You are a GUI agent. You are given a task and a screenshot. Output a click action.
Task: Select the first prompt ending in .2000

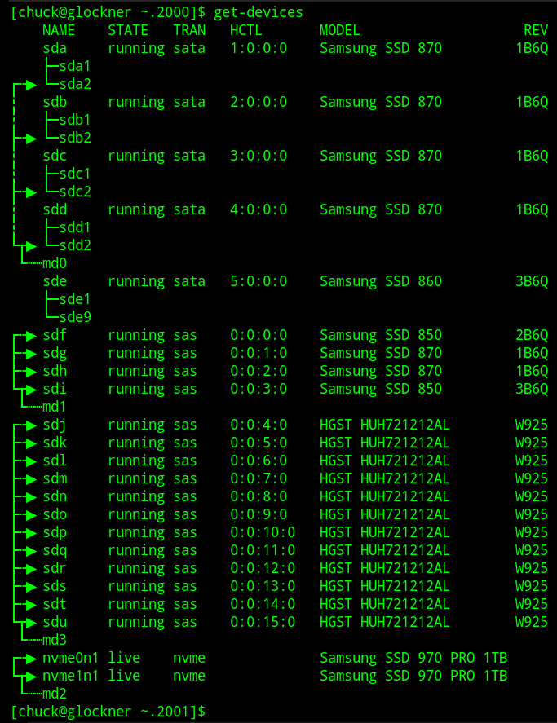click(108, 12)
